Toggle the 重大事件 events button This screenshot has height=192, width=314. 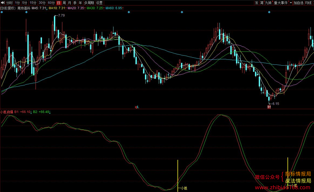[281, 3]
